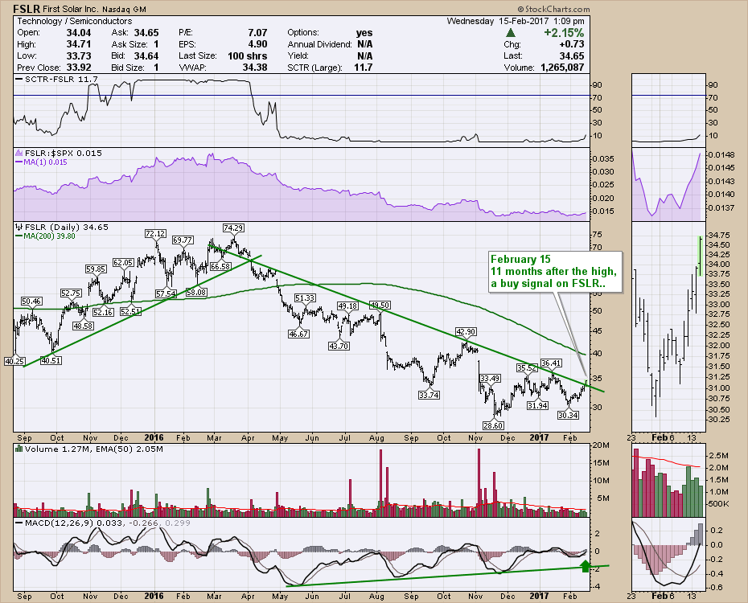Click the FSLR:$SPX 0.015 relative strength label
The height and width of the screenshot is (603, 748).
coord(63,153)
